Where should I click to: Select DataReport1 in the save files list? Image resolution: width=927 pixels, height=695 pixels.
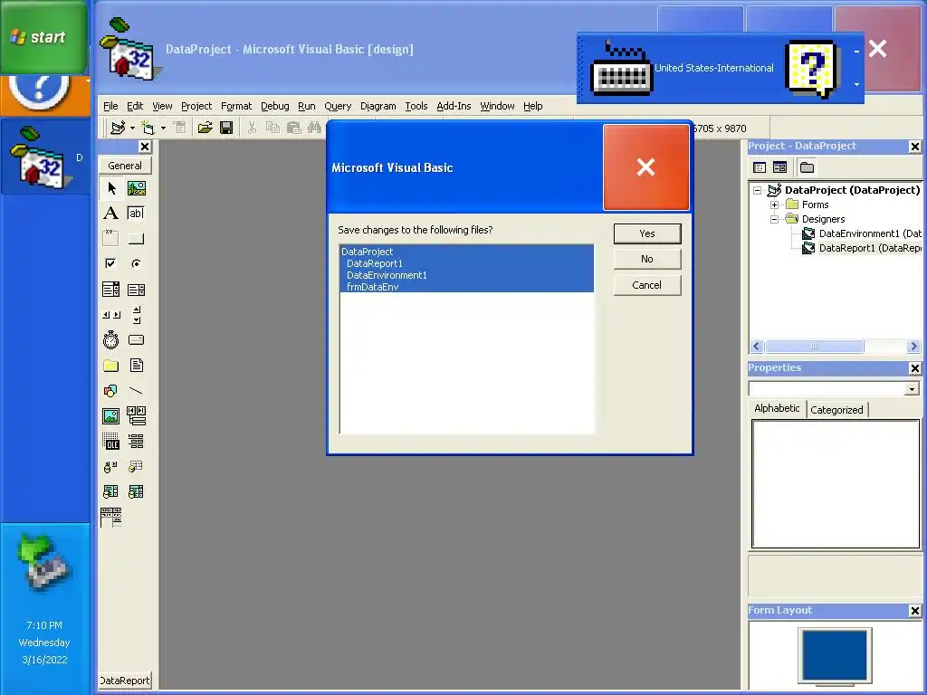466,263
